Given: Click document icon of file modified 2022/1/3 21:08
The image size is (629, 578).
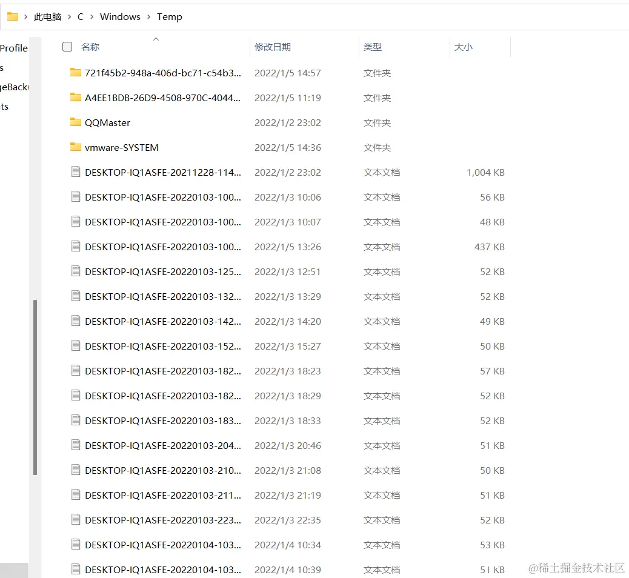Looking at the screenshot, I should [x=75, y=470].
